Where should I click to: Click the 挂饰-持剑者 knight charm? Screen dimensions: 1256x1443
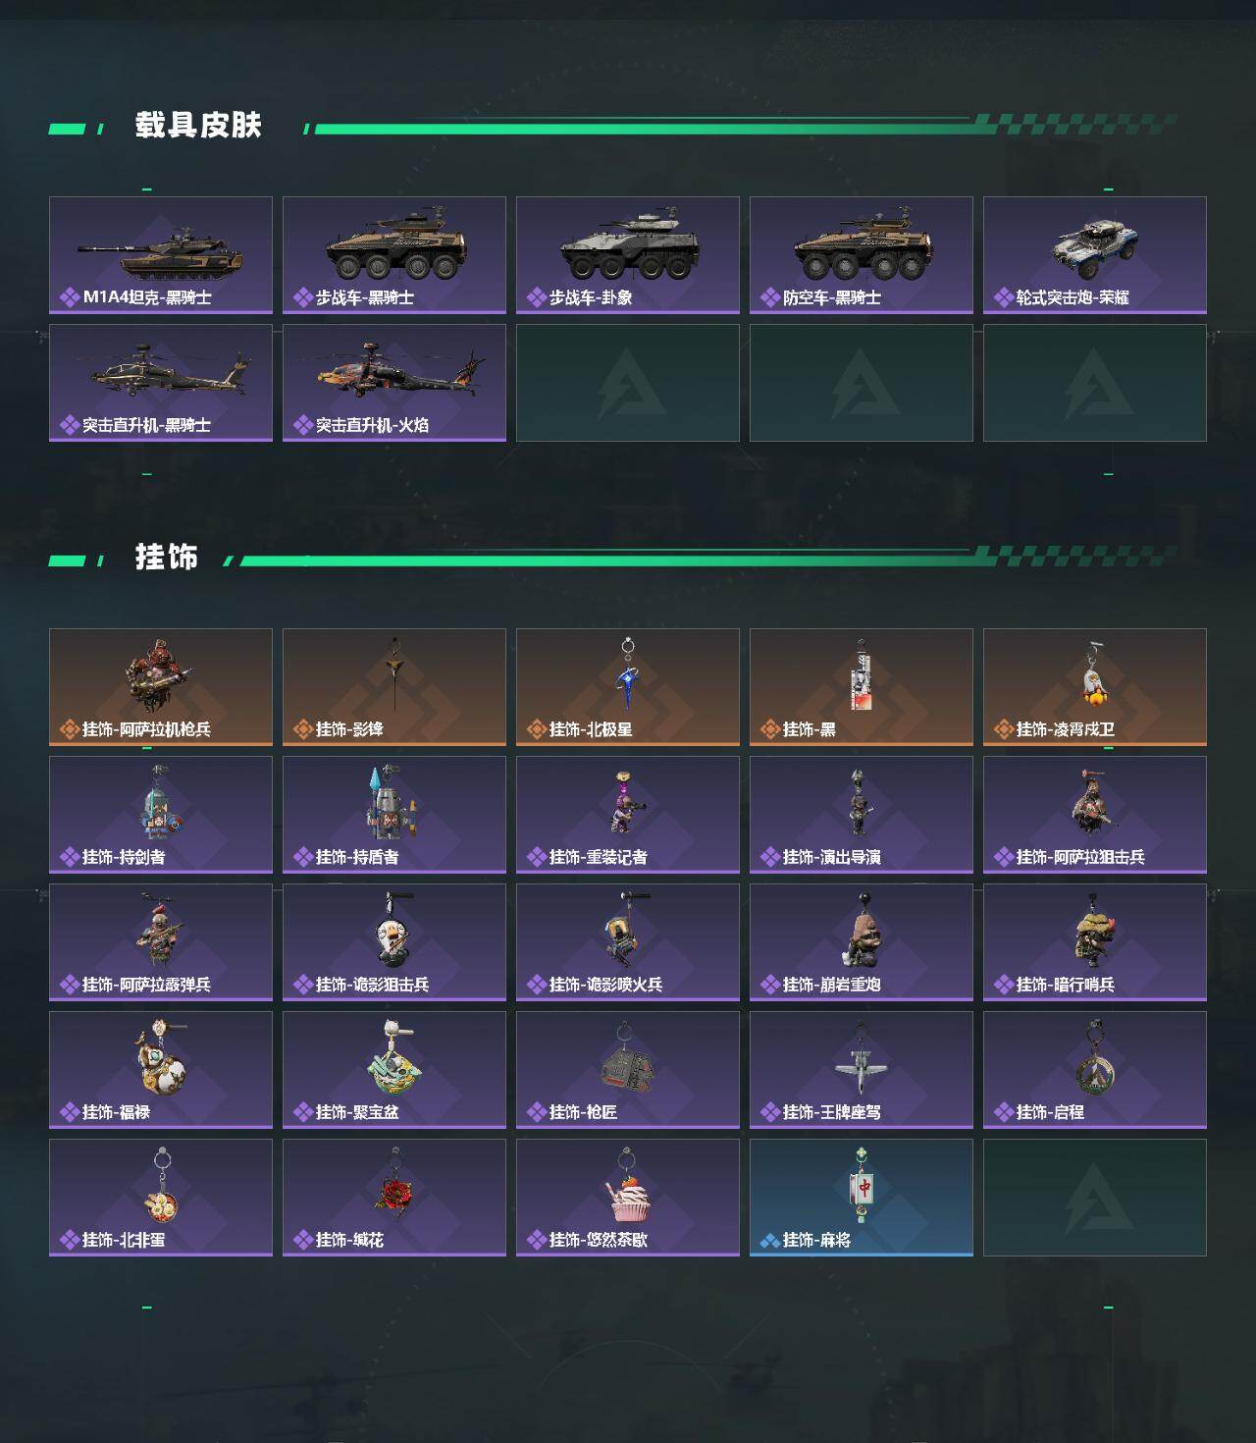pyautogui.click(x=161, y=815)
